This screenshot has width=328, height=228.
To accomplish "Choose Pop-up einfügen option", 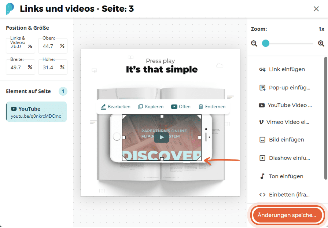I will click(285, 88).
